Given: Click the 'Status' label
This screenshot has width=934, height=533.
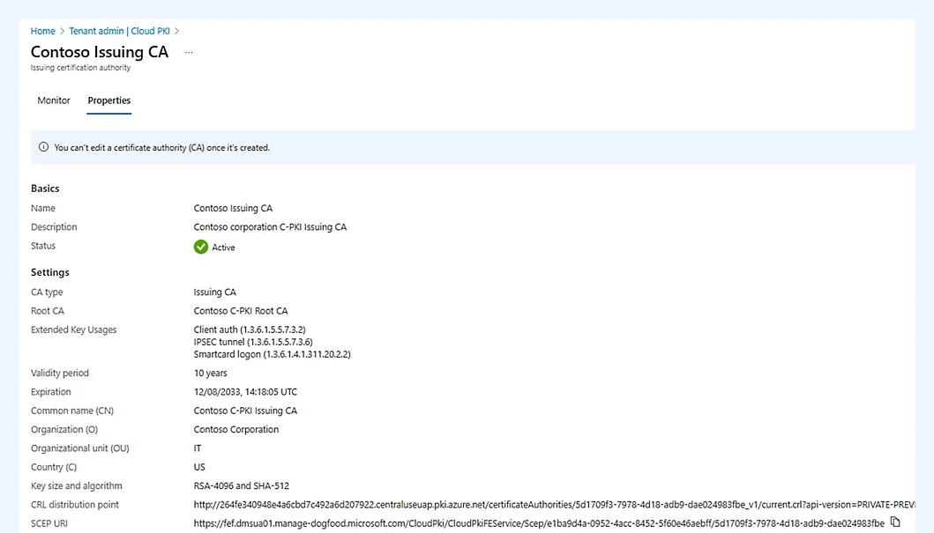Looking at the screenshot, I should (x=43, y=246).
